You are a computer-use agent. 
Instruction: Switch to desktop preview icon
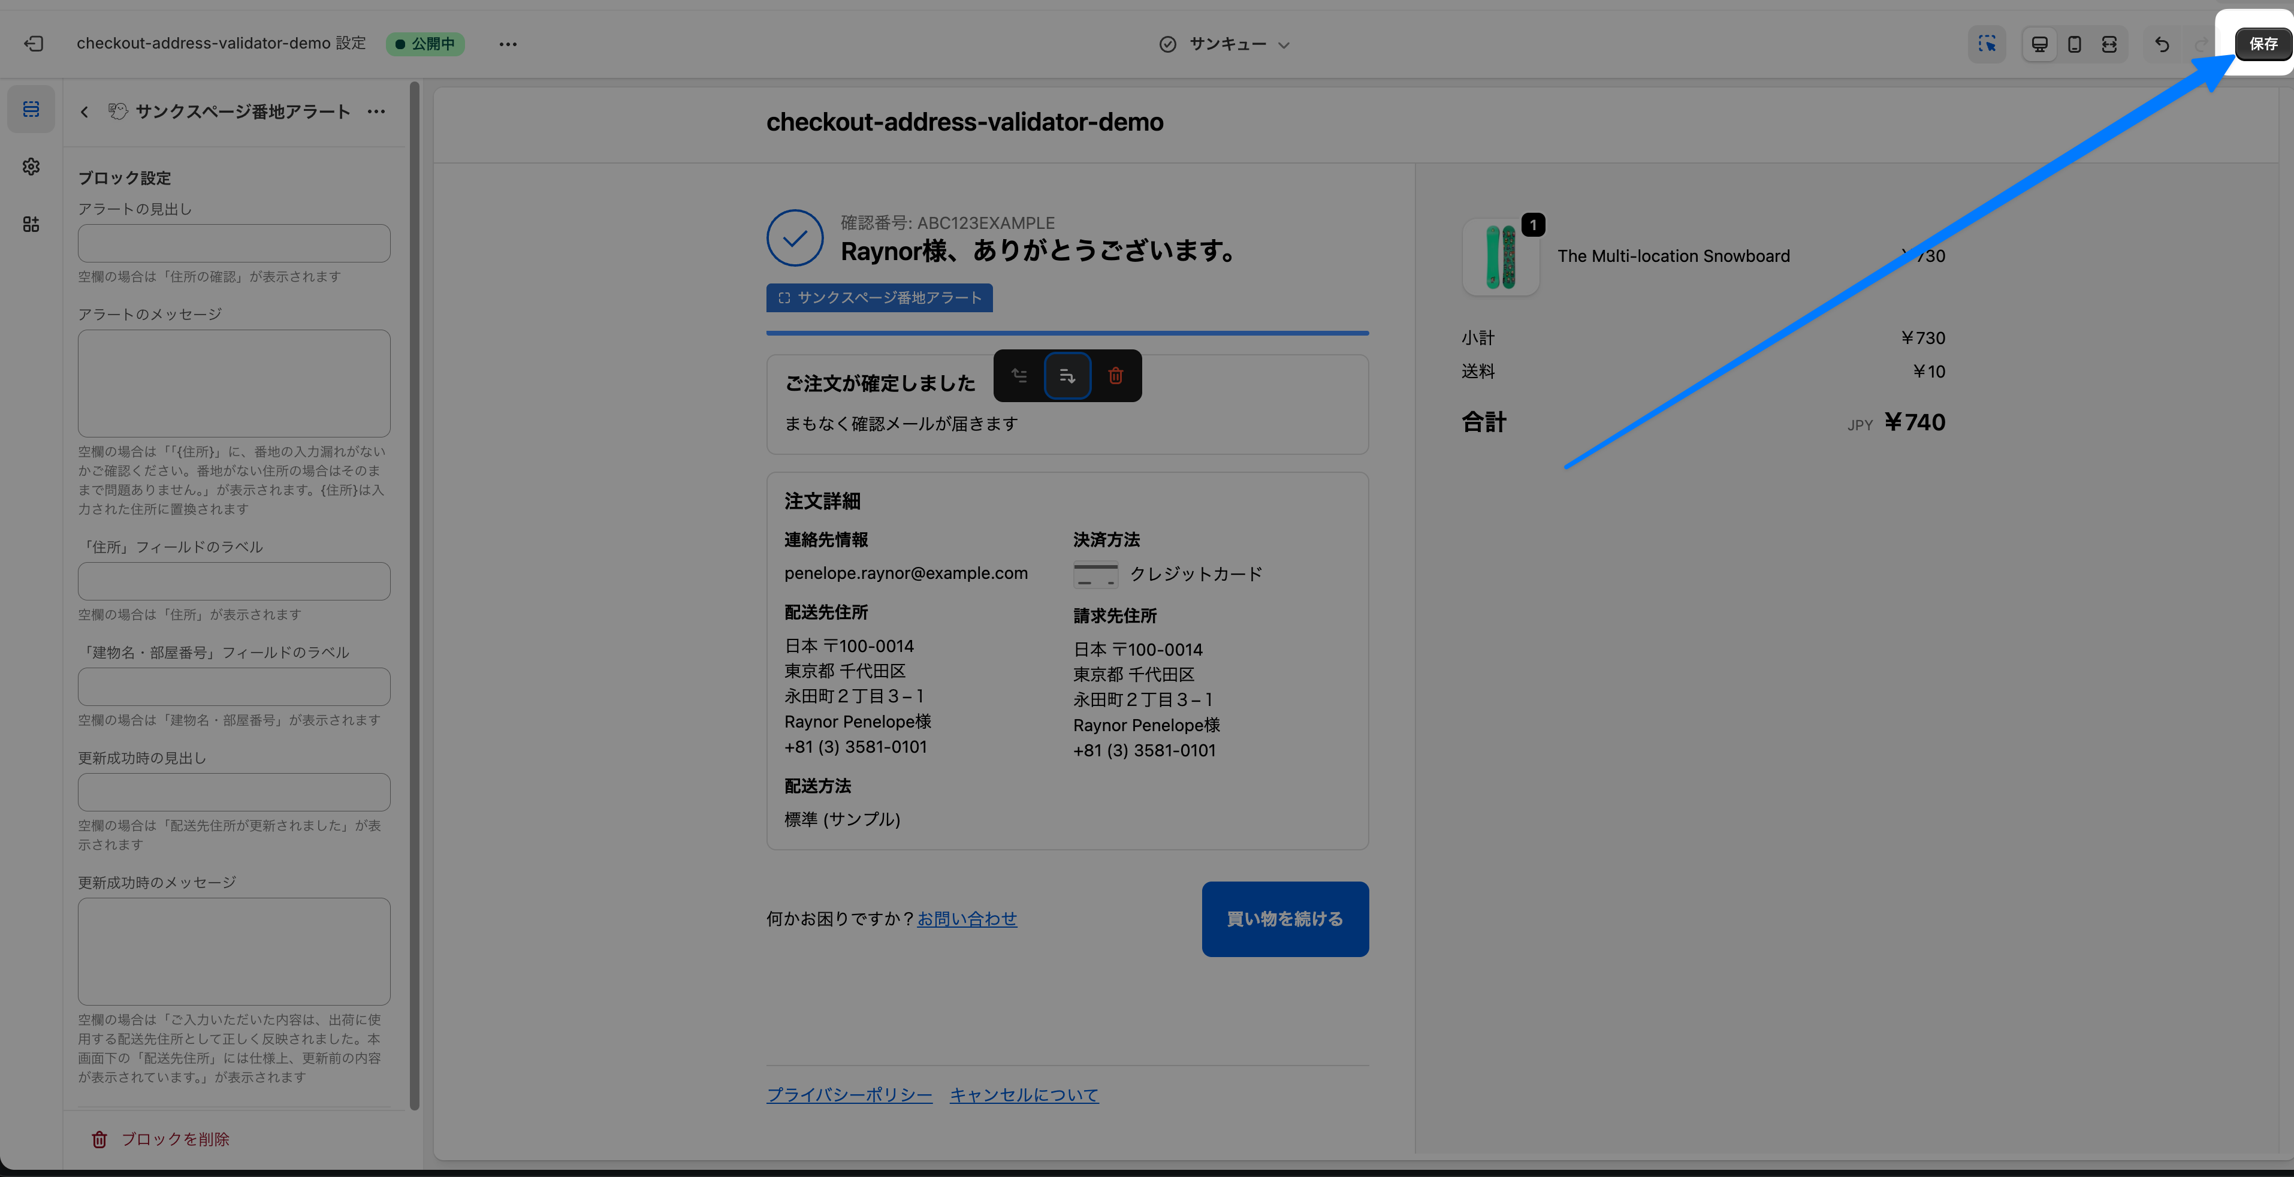coord(2039,44)
